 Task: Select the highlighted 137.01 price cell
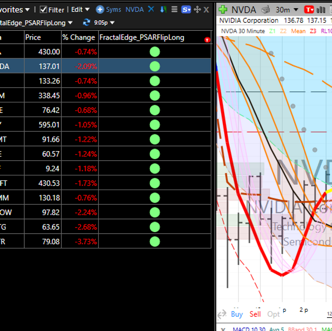point(43,66)
